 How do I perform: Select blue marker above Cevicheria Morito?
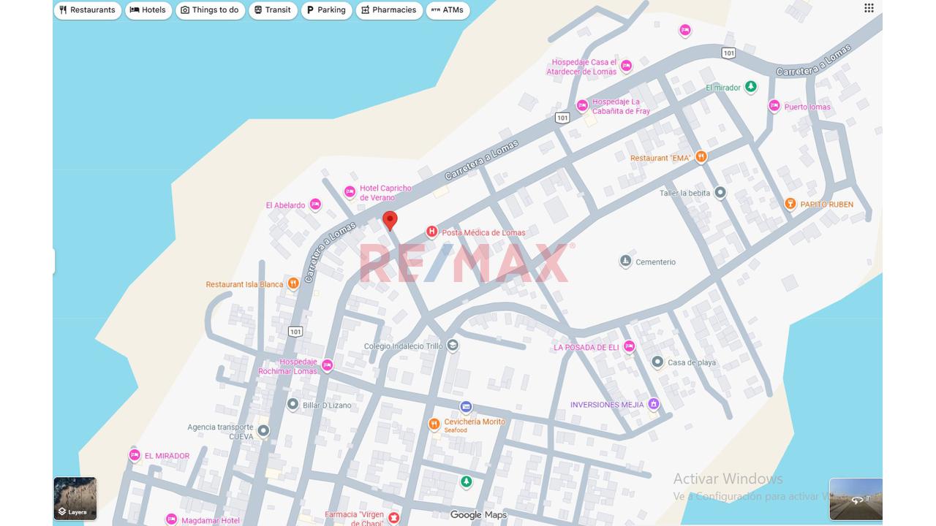click(x=466, y=406)
